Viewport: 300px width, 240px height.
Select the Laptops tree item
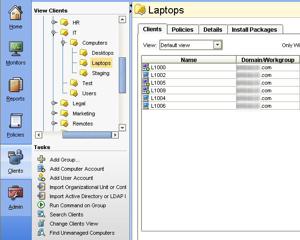[101, 63]
